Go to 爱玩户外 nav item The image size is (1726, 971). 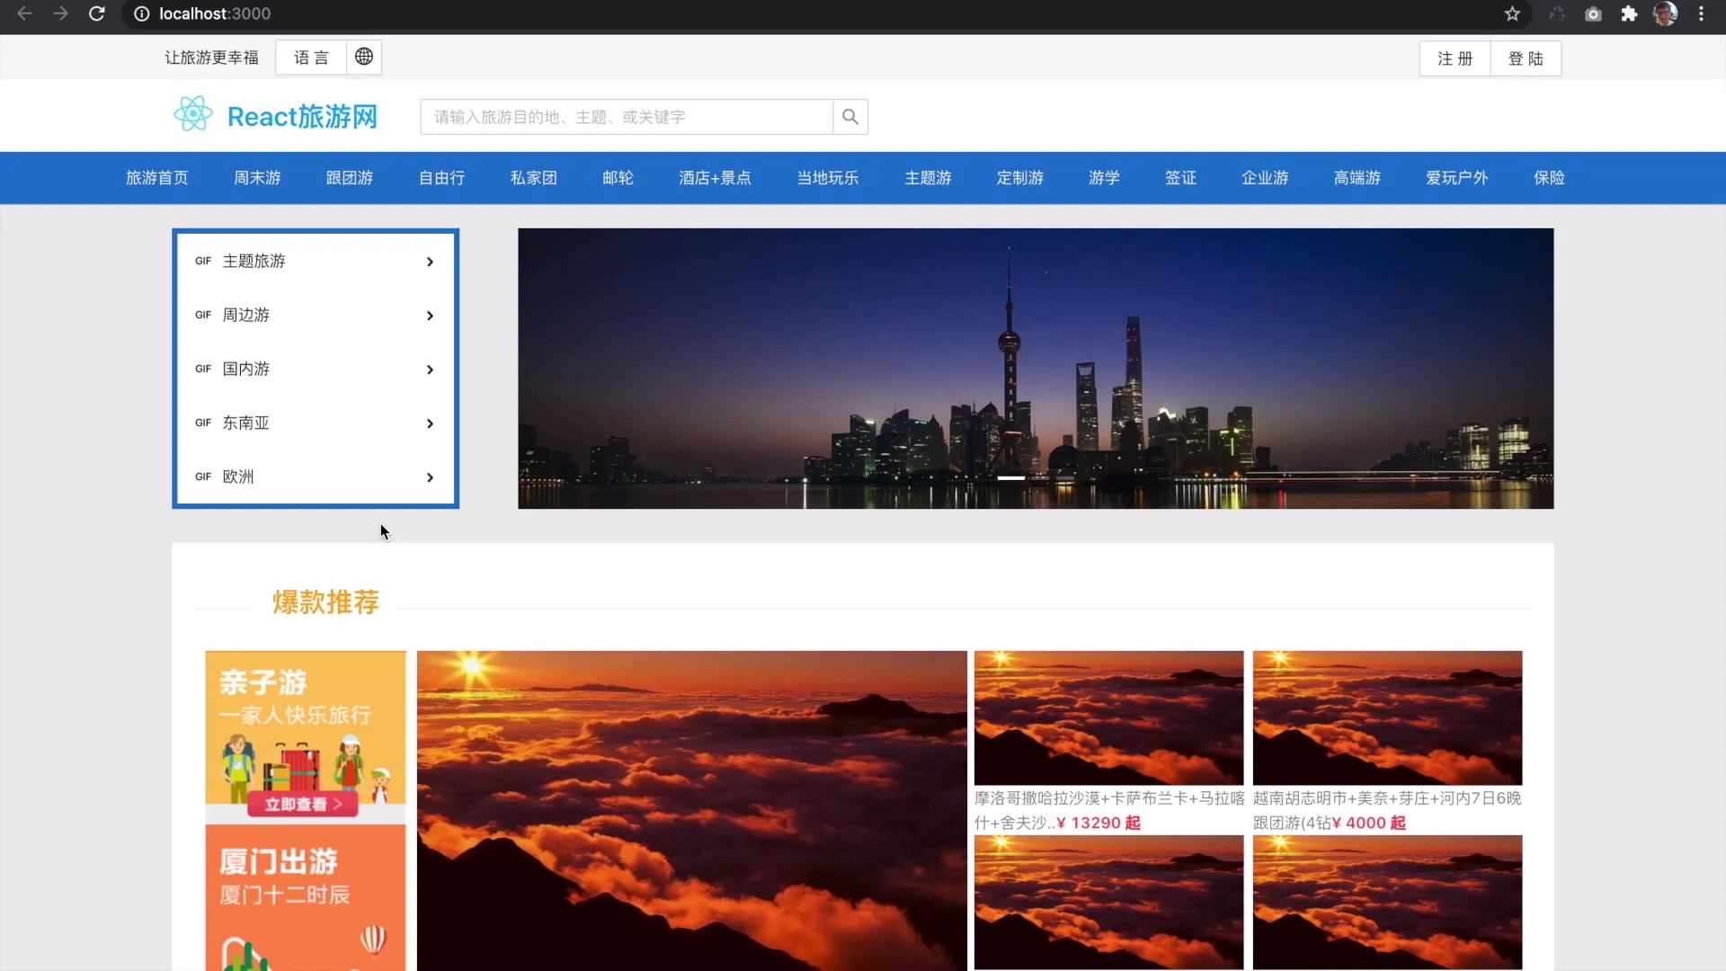tap(1457, 178)
